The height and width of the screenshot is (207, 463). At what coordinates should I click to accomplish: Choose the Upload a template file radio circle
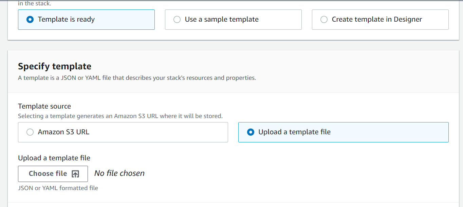coord(251,132)
